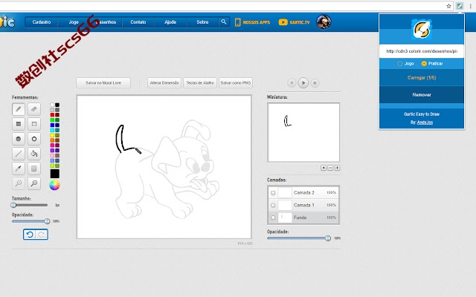This screenshot has width=476, height=297.
Task: Bookmark page with the star icon
Action: (x=448, y=6)
